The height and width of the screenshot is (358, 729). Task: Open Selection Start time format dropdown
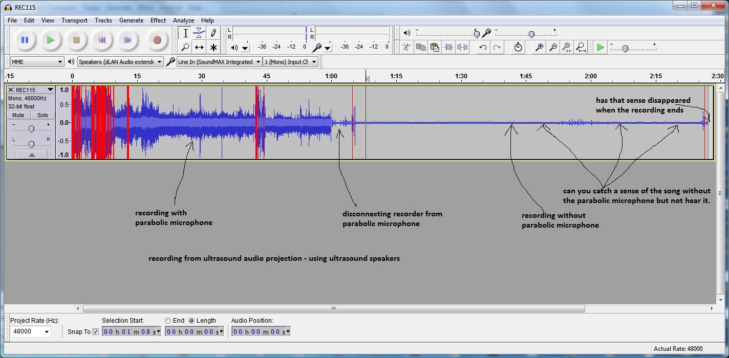pos(158,332)
